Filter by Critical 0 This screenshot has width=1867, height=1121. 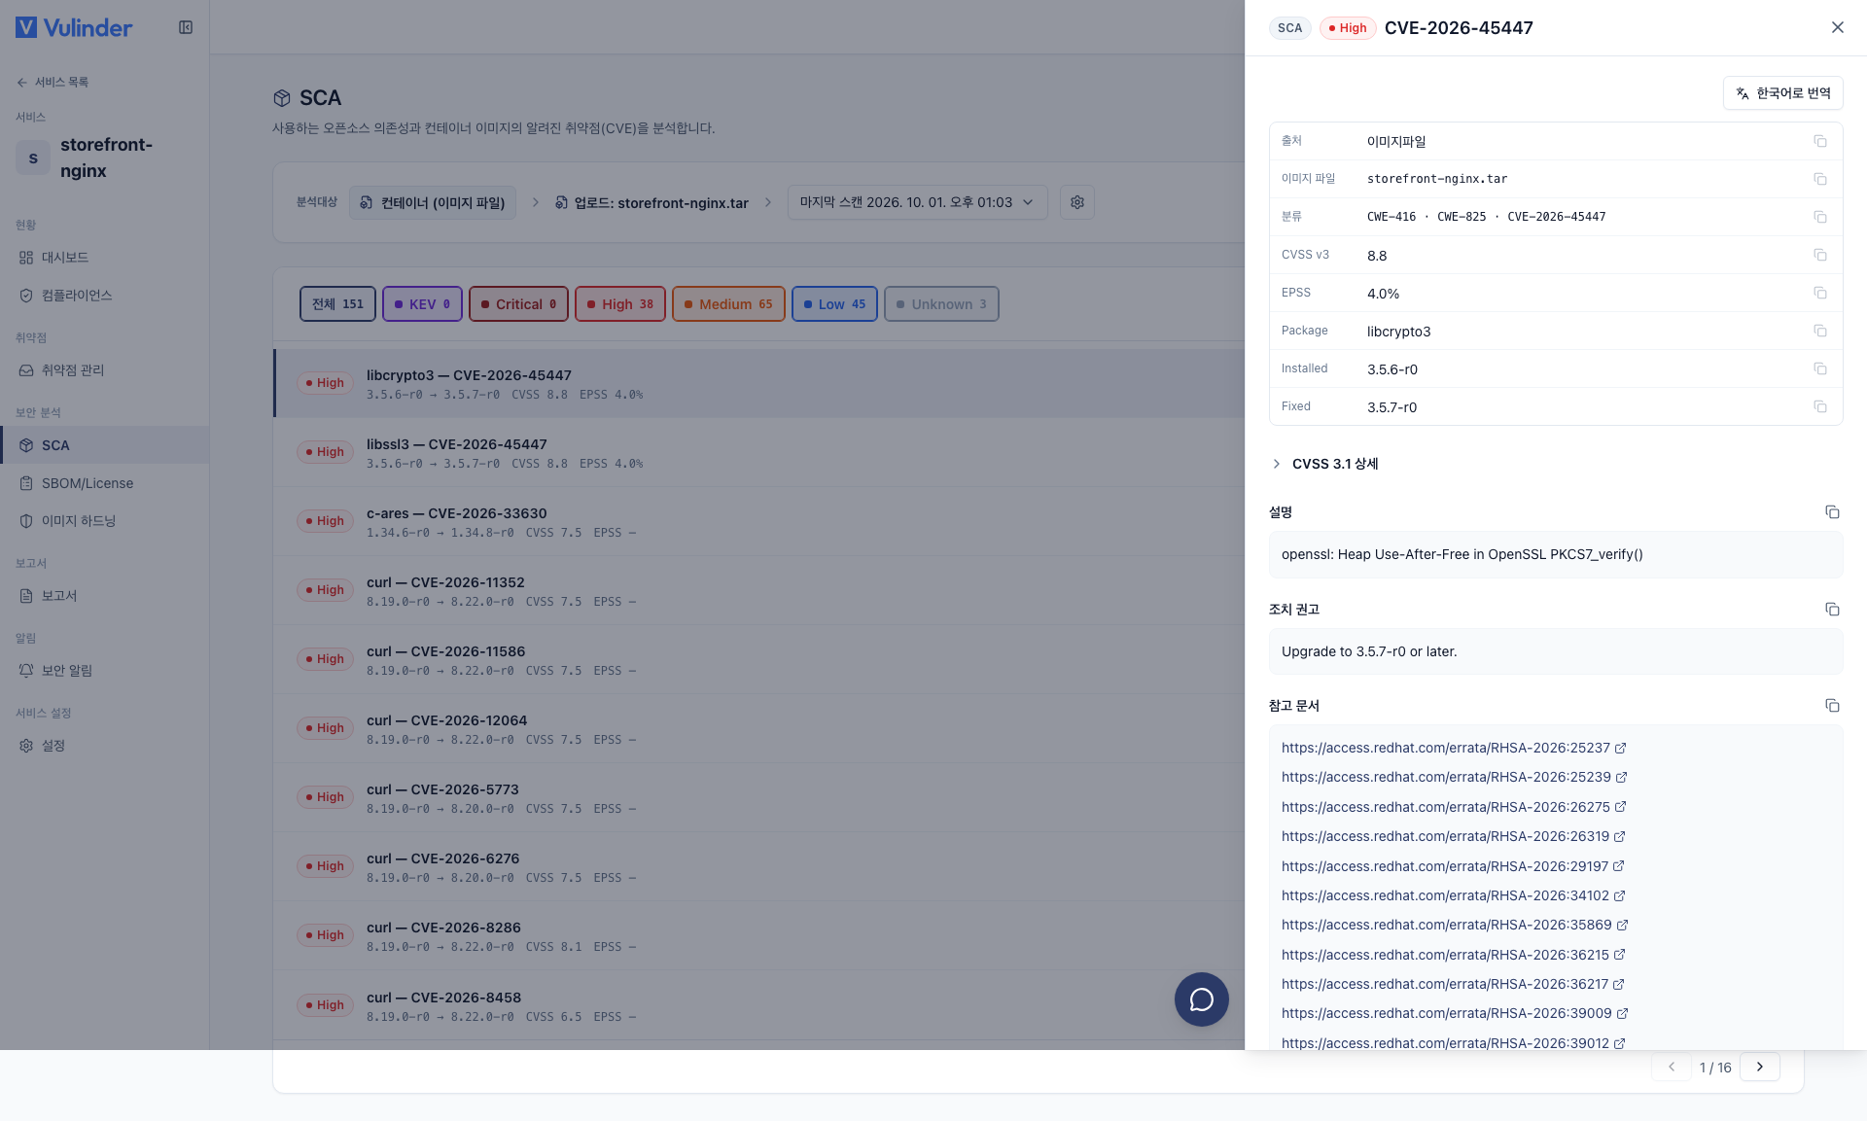(518, 303)
